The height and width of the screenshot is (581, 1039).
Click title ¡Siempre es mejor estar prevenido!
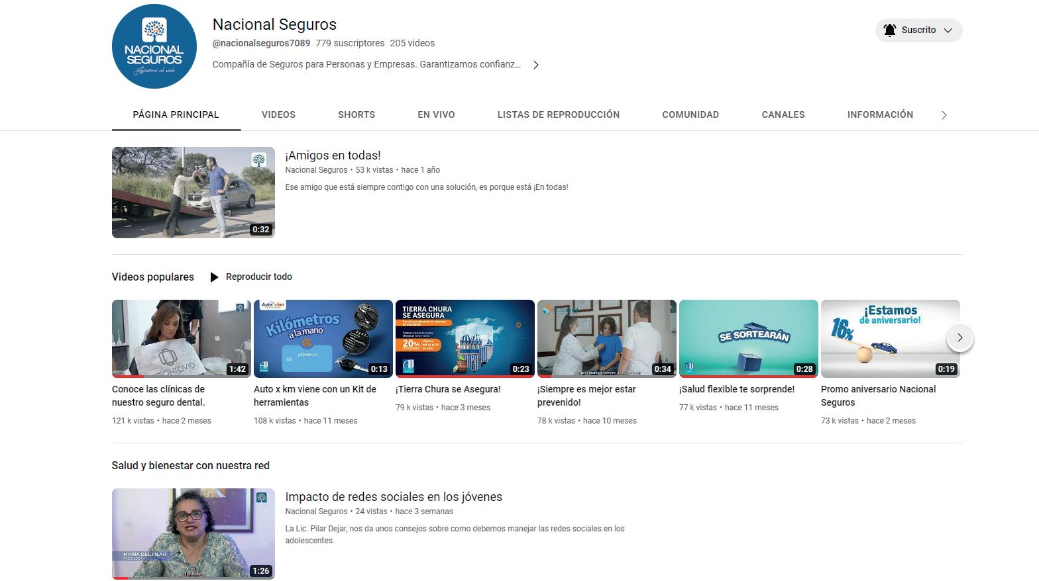[x=586, y=396]
